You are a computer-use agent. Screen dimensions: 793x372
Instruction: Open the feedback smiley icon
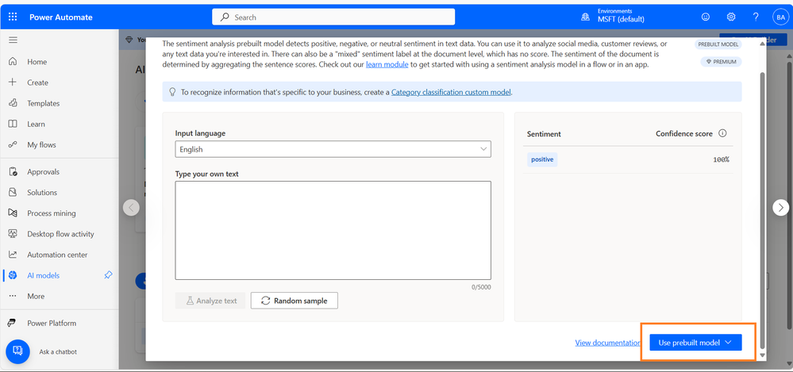pos(706,17)
